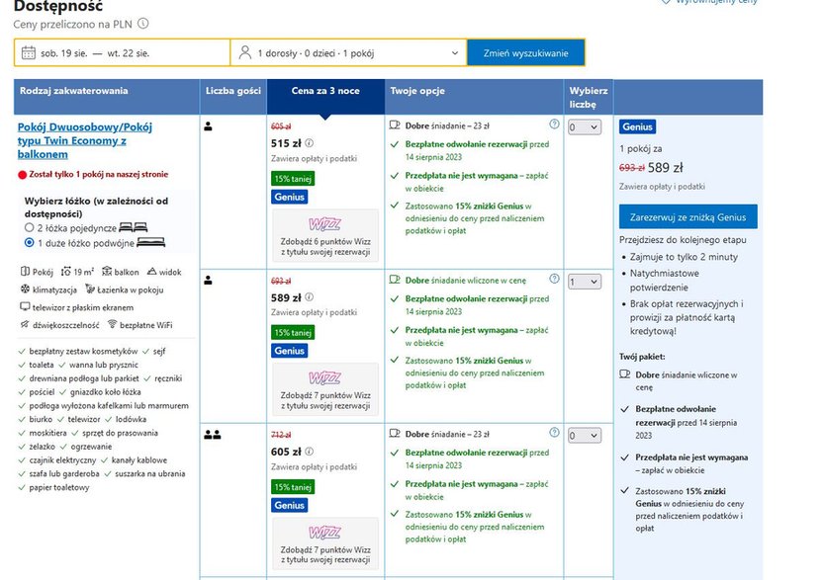
Task: Click the Cena za 3 noce column header
Action: 325,91
